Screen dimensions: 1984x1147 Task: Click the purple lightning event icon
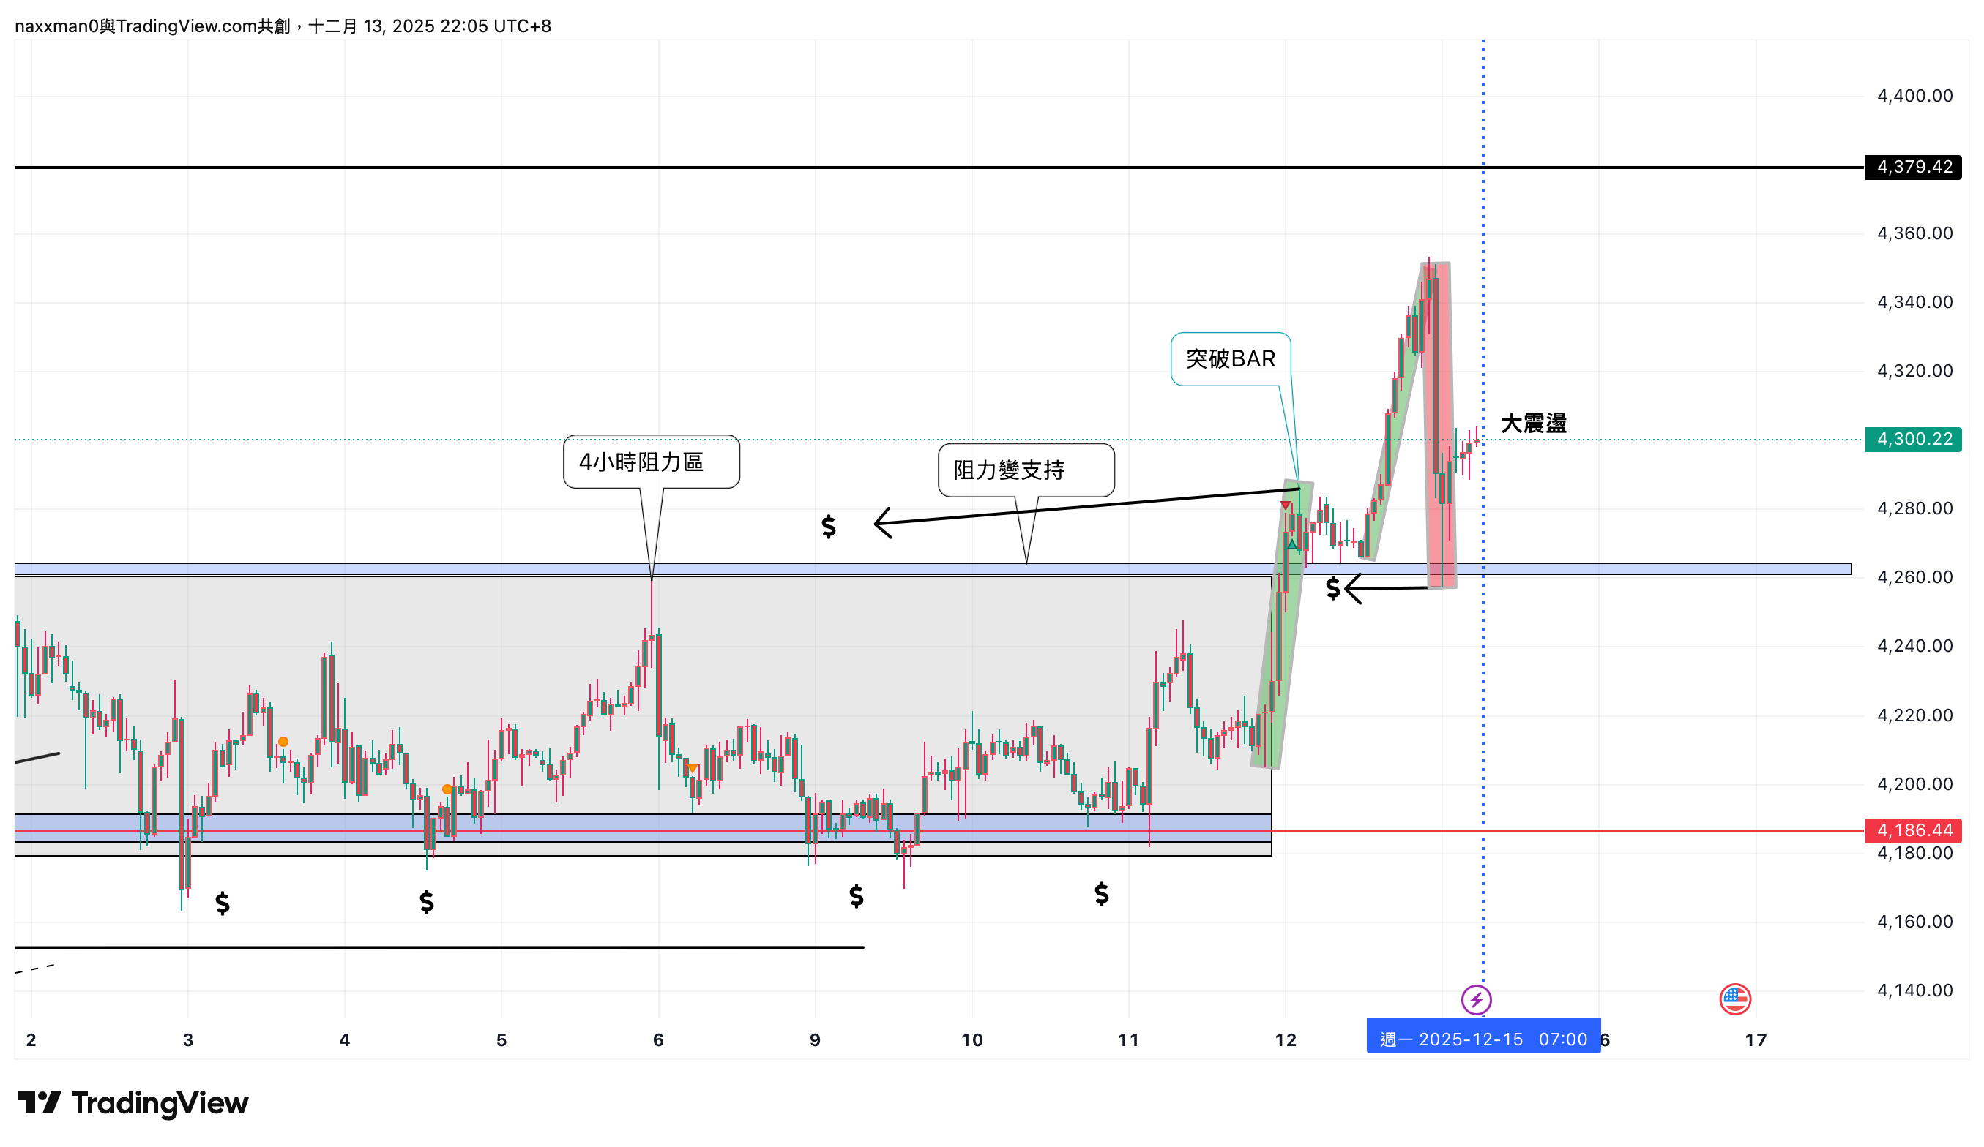1476,1000
